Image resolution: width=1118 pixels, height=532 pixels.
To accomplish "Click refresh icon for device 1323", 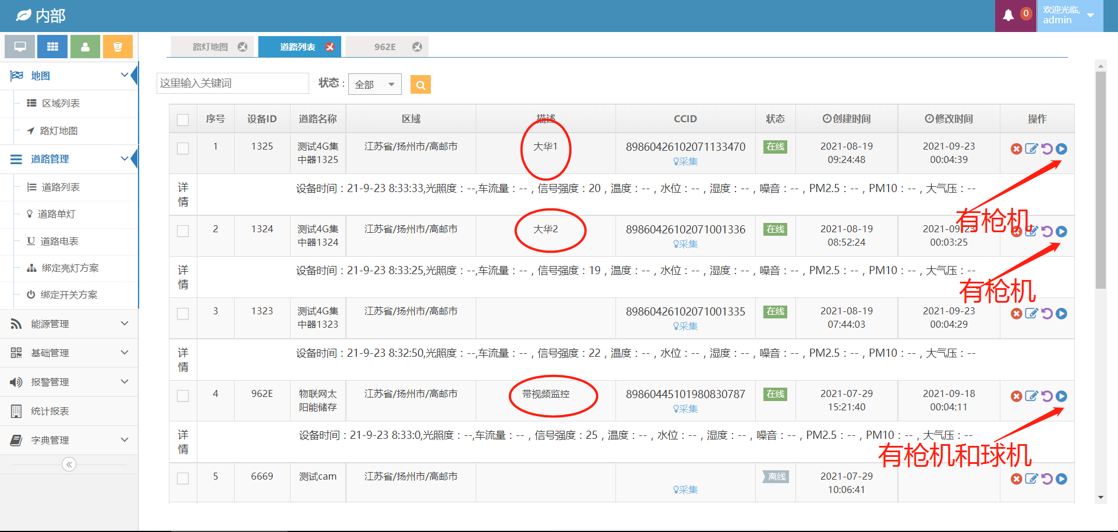I will coord(1046,314).
